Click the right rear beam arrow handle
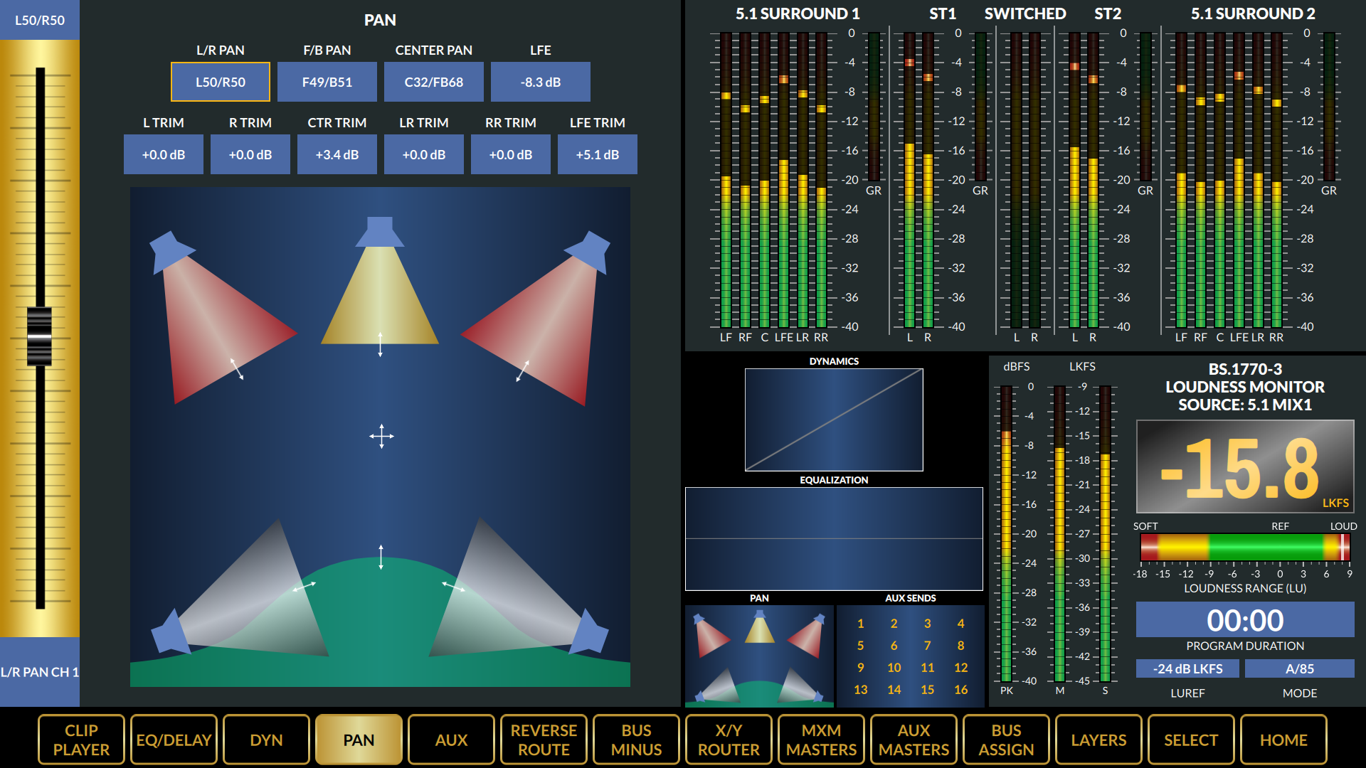The width and height of the screenshot is (1366, 768). 453,586
